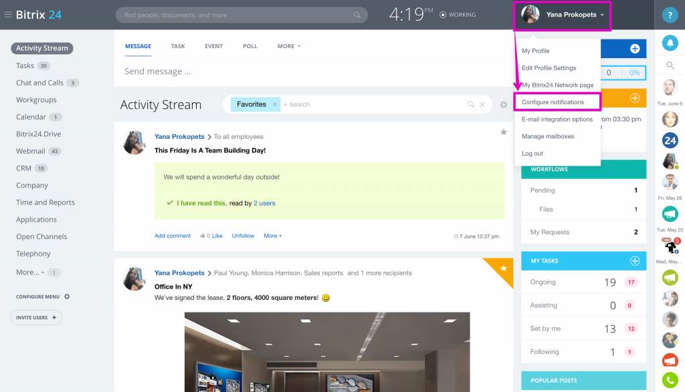Screen dimensions: 685x392
Task: Open the green phone dialer icon
Action: pos(670,380)
